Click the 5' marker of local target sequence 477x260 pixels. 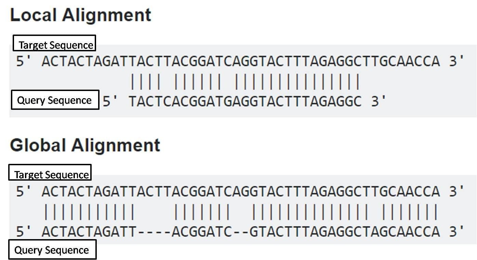(x=24, y=62)
